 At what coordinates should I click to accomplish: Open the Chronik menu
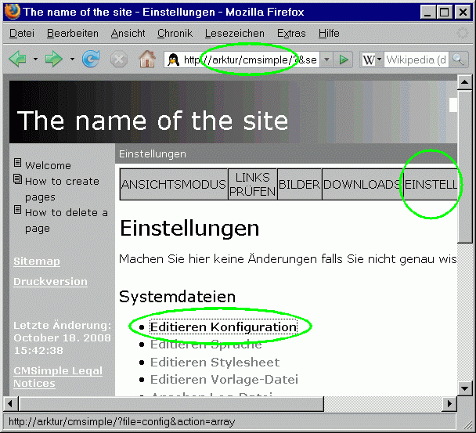174,34
